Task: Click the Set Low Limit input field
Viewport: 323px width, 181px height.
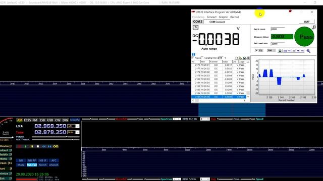Action: pos(278,44)
